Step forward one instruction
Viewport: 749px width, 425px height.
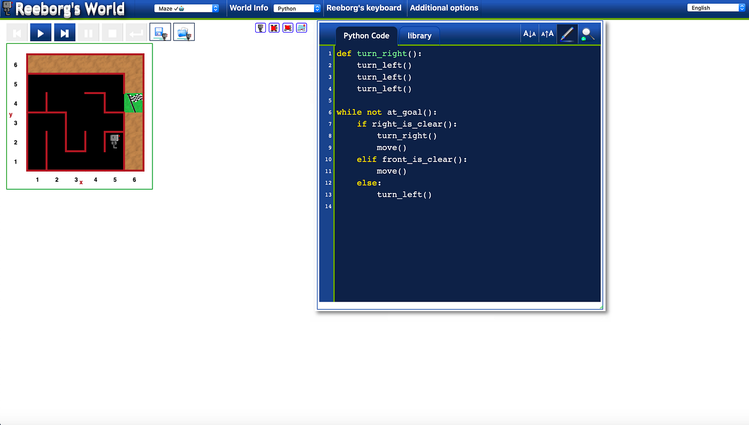click(x=64, y=32)
